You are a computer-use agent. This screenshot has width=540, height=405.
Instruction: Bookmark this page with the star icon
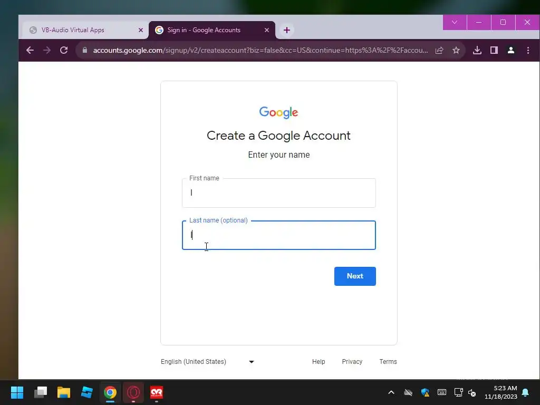[x=456, y=50]
